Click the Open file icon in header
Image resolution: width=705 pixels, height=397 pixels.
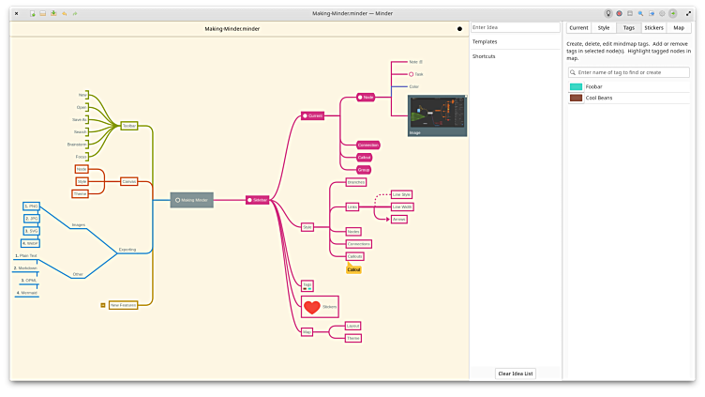pos(43,14)
